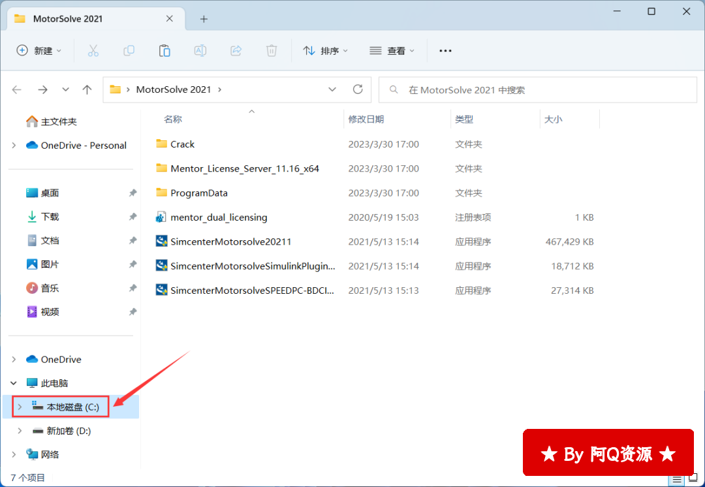Collapse the 此电脑 node
This screenshot has height=487, width=705.
14,383
